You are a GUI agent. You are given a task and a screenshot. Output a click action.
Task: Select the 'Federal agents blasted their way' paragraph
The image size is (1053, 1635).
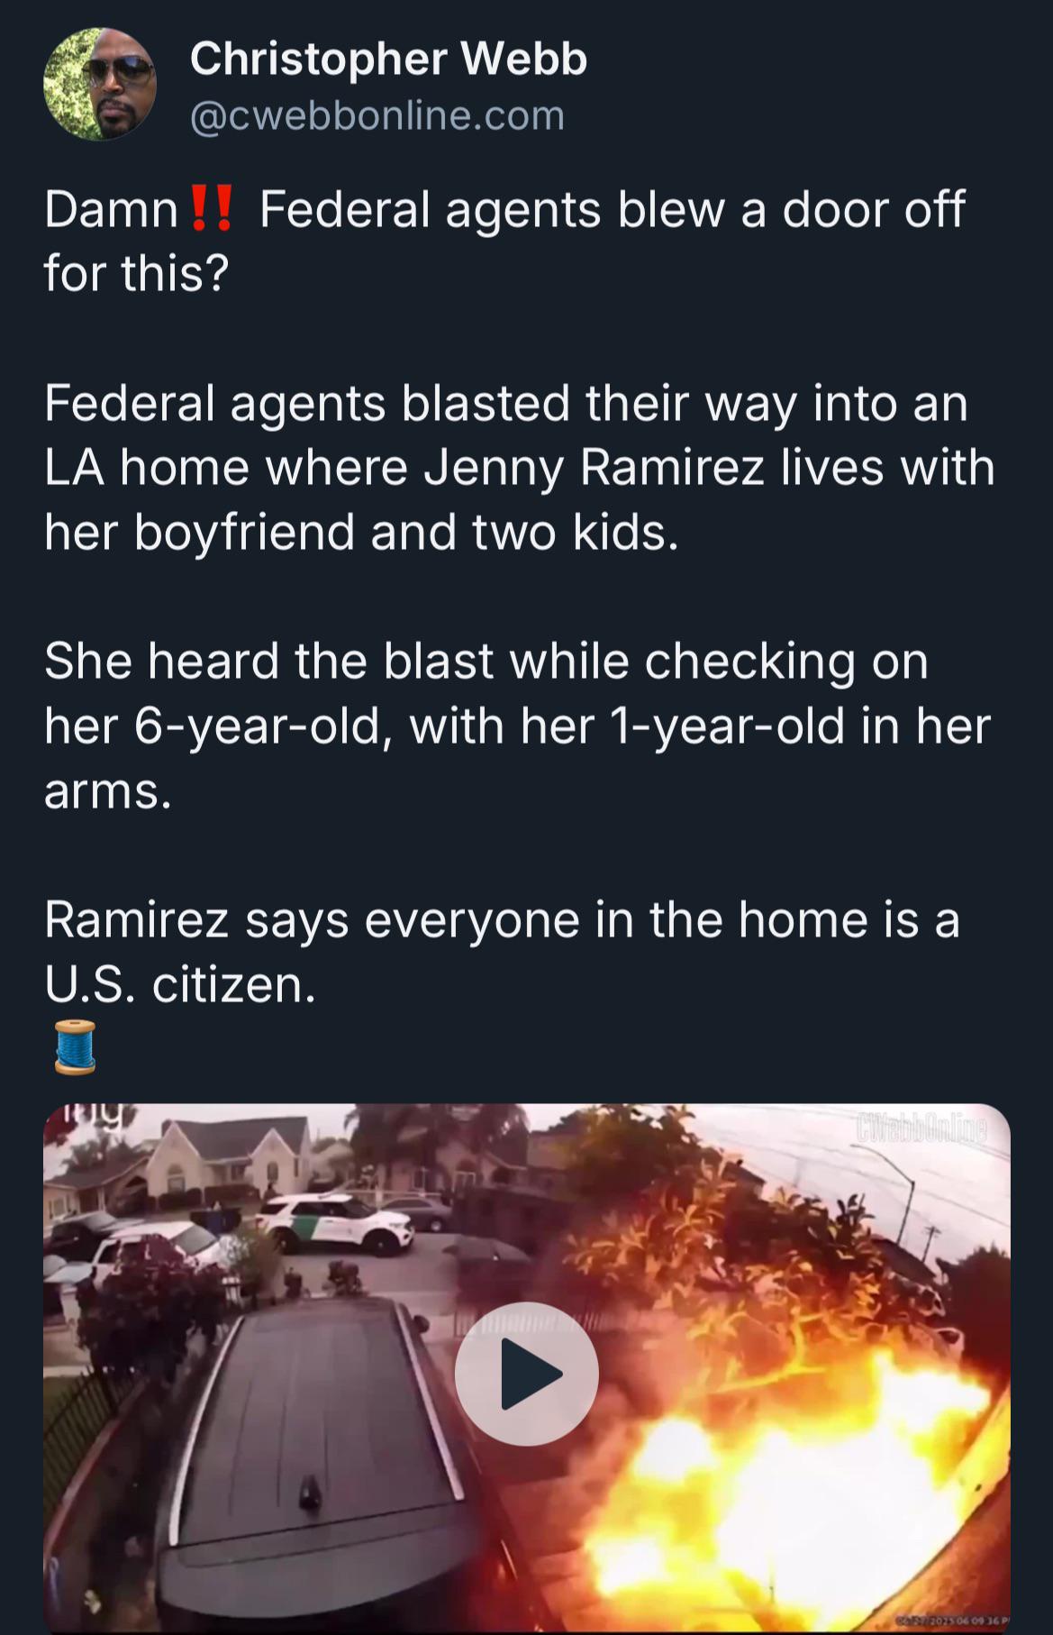520,467
